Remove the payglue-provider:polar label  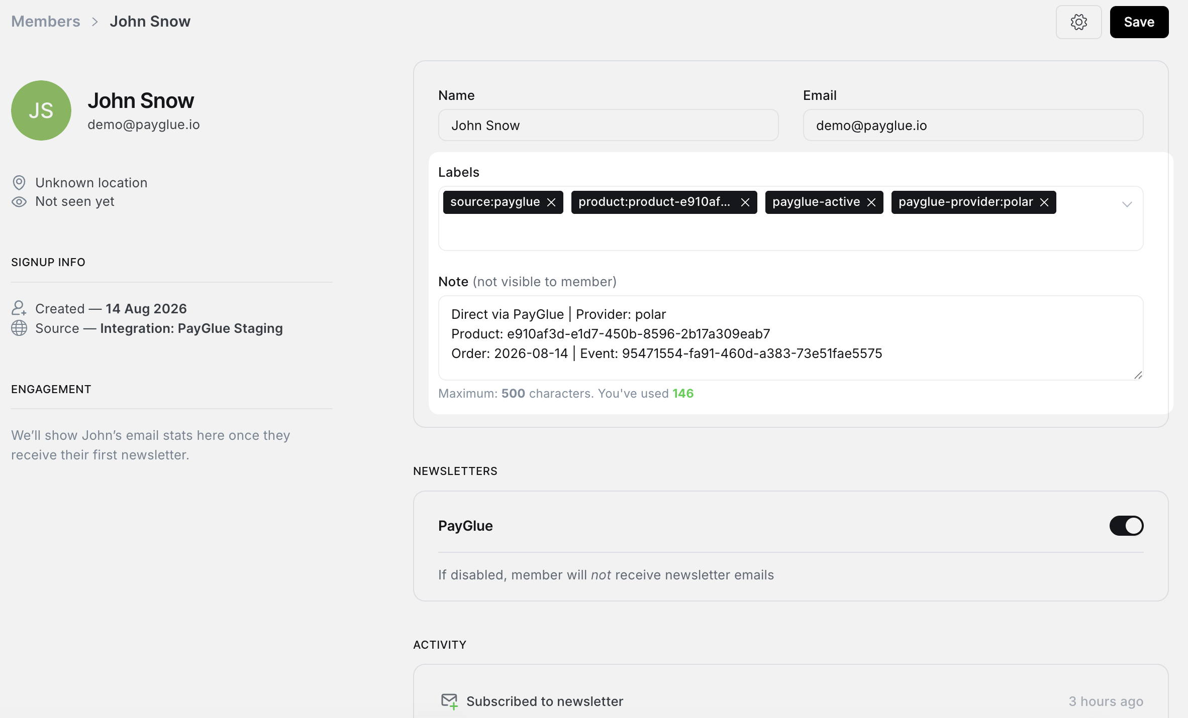coord(1044,202)
